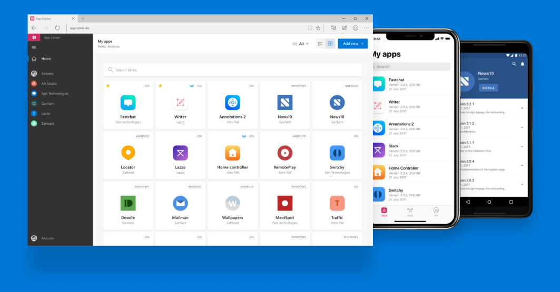Tap Android recents square button
560x292 pixels.
point(510,202)
